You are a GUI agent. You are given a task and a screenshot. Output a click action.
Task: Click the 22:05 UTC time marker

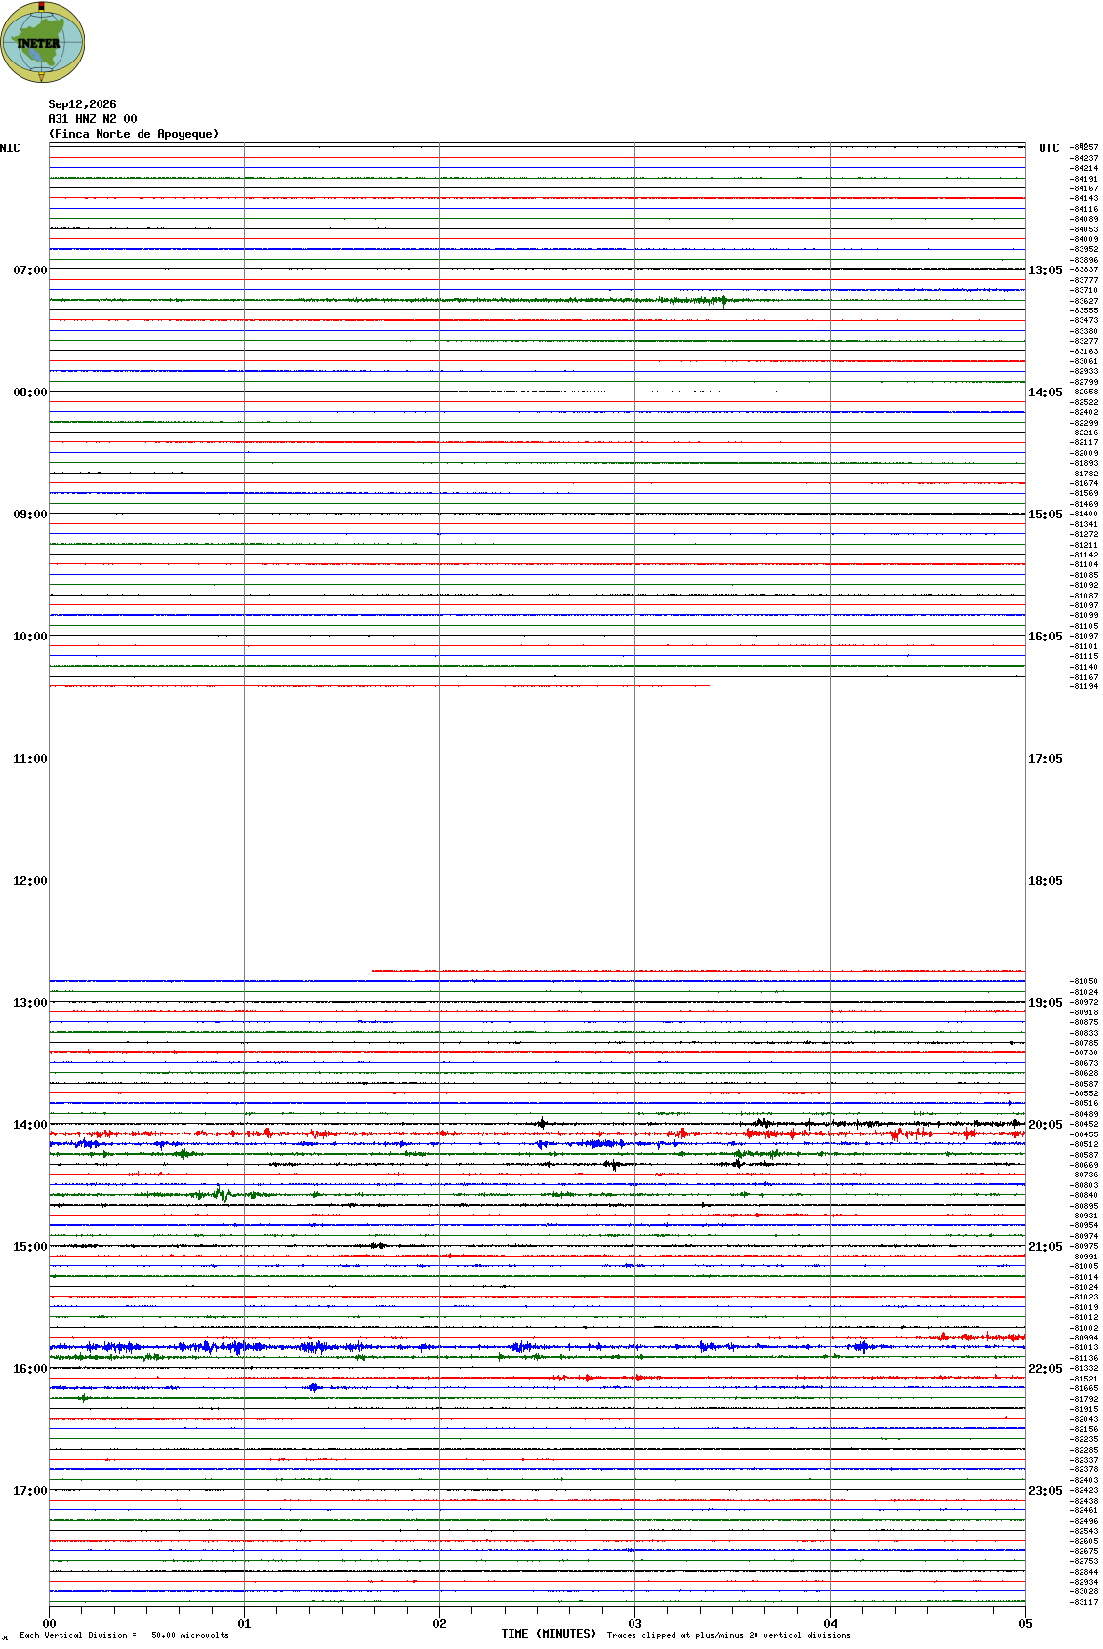tap(1044, 1369)
